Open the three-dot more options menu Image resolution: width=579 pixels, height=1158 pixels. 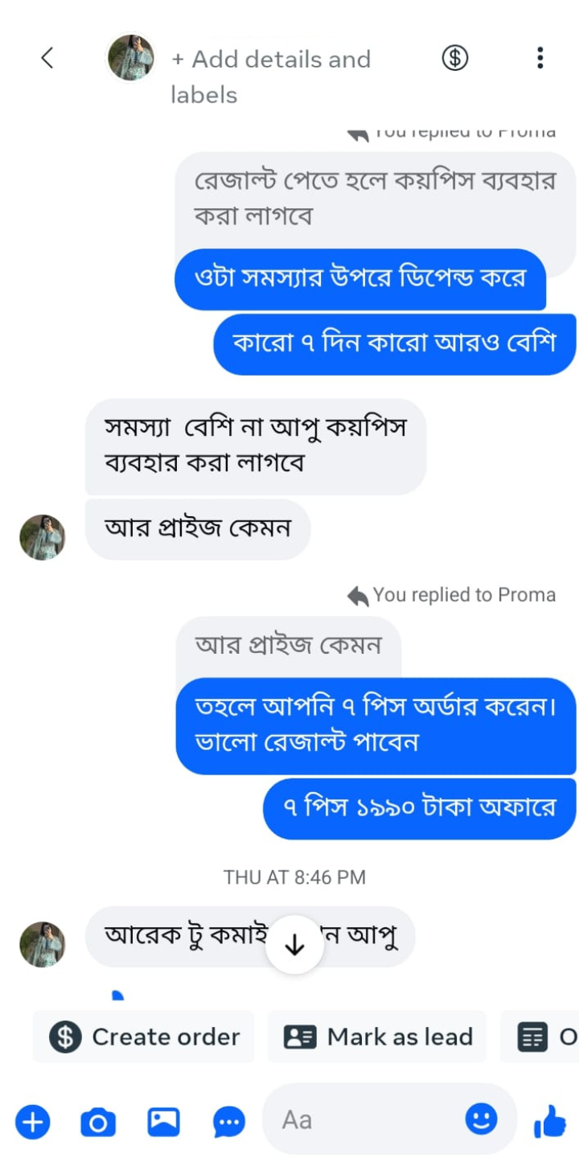540,58
